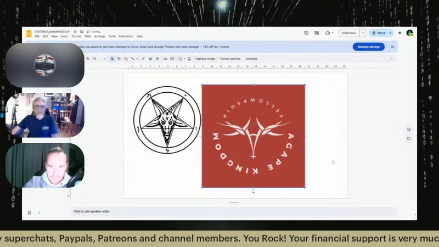The width and height of the screenshot is (439, 247).
Task: Choose the Text box tool
Action: [x=119, y=59]
